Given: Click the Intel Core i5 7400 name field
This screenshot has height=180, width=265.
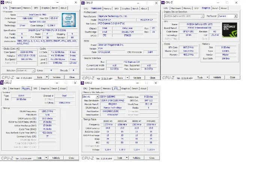Looking at the screenshot, I should [x=38, y=15].
